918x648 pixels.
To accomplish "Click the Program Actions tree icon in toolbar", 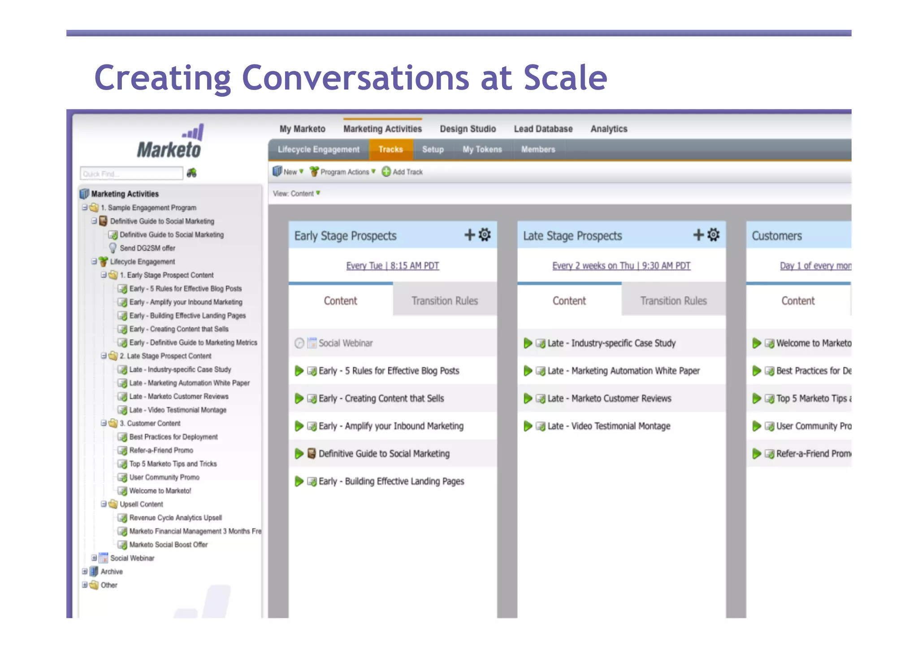I will (314, 172).
